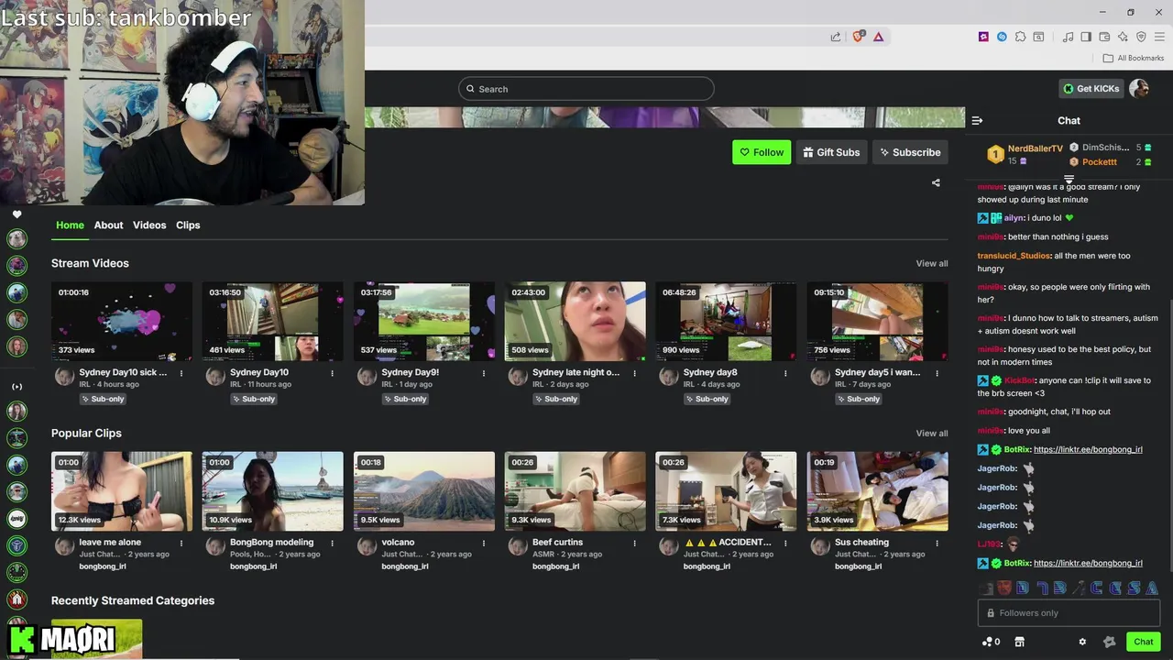Click the bongbong_irl name under volcano clip
The image size is (1173, 660).
point(405,566)
